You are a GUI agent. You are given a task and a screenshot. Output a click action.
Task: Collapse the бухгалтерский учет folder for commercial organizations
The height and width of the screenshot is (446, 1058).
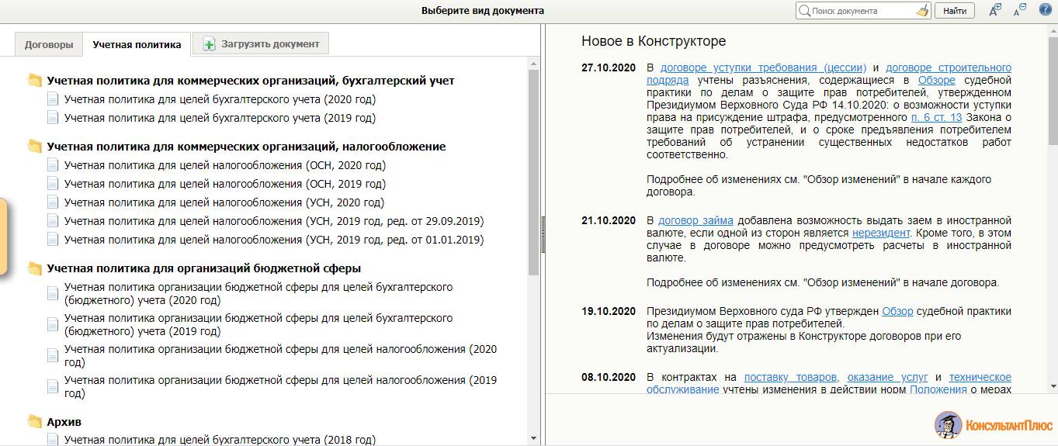pos(35,81)
